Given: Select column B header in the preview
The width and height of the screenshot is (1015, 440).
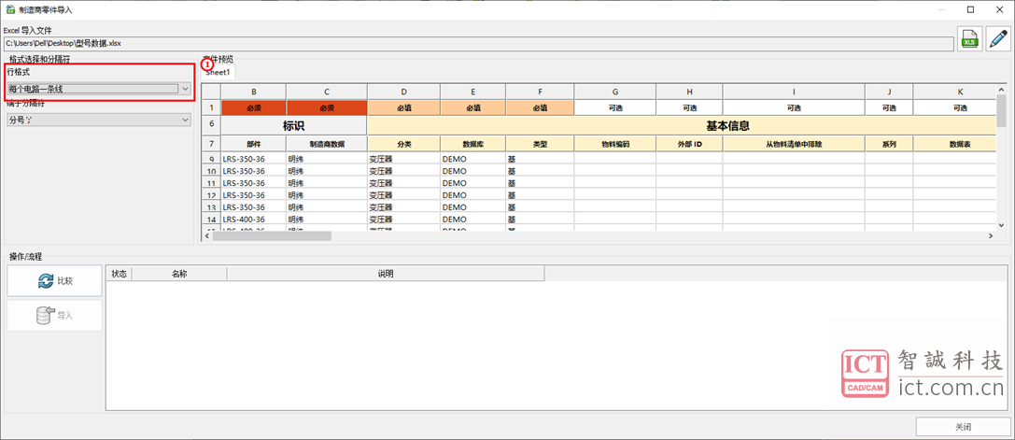Looking at the screenshot, I should [253, 92].
